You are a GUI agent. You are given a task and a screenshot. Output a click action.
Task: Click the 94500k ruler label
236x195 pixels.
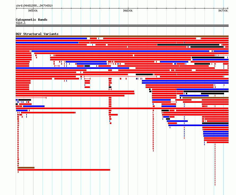33,11
